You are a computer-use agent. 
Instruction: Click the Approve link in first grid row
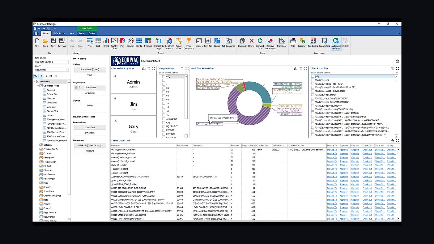pyautogui.click(x=344, y=149)
